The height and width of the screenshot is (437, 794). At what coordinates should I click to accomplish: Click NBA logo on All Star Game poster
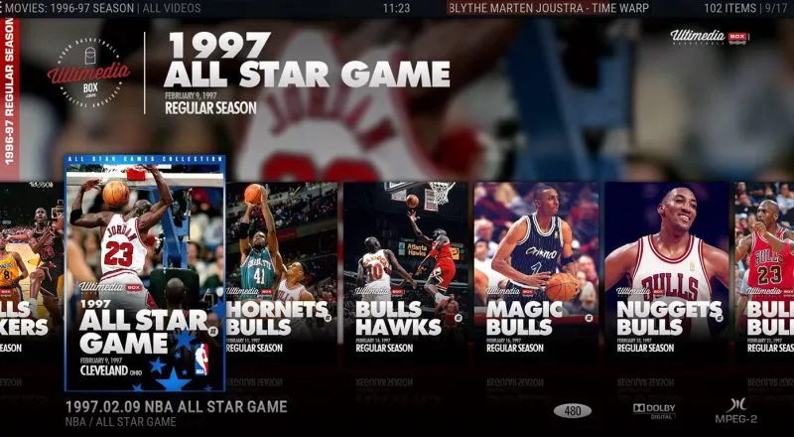coord(201,359)
